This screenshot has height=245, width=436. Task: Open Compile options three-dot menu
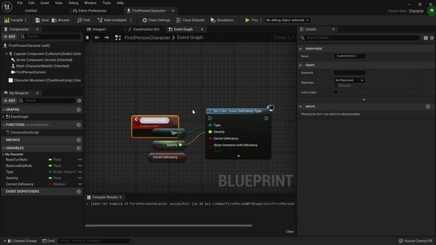pos(26,20)
